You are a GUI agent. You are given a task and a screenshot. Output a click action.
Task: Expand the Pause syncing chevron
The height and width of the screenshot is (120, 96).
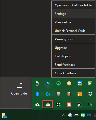coord(90,39)
